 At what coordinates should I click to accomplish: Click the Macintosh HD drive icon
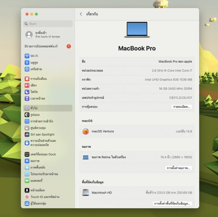coord(86,192)
